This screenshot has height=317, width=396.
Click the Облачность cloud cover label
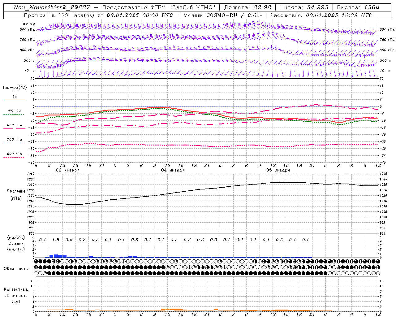pyautogui.click(x=15, y=269)
